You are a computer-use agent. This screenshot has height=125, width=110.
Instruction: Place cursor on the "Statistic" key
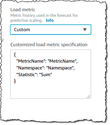tap(27, 75)
